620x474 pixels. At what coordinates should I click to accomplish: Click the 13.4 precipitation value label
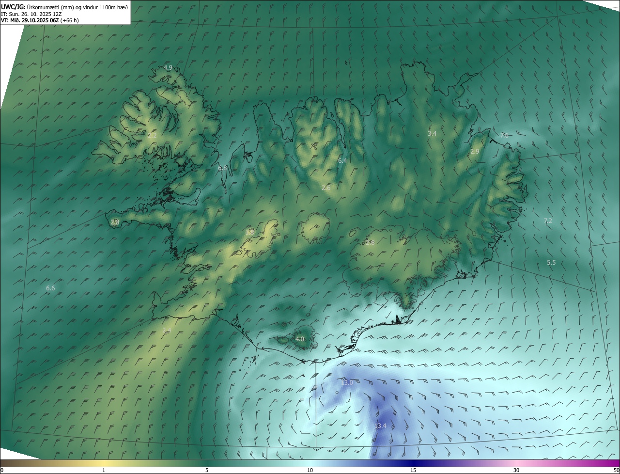coord(380,426)
